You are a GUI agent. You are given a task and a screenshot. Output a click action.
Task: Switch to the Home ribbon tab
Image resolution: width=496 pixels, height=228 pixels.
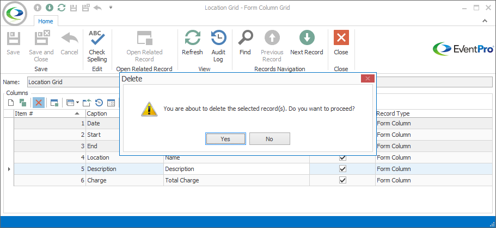46,21
